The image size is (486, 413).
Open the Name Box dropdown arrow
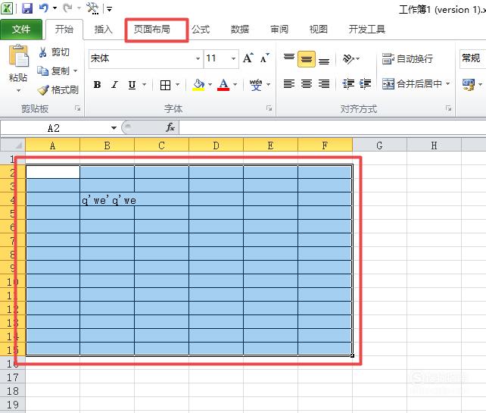tap(114, 128)
